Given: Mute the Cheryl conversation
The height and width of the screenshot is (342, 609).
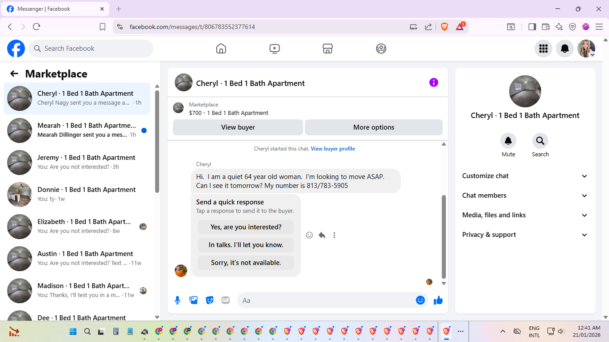Looking at the screenshot, I should 508,141.
